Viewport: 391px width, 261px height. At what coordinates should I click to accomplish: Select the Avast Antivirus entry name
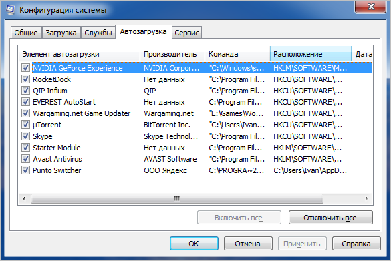pos(57,159)
